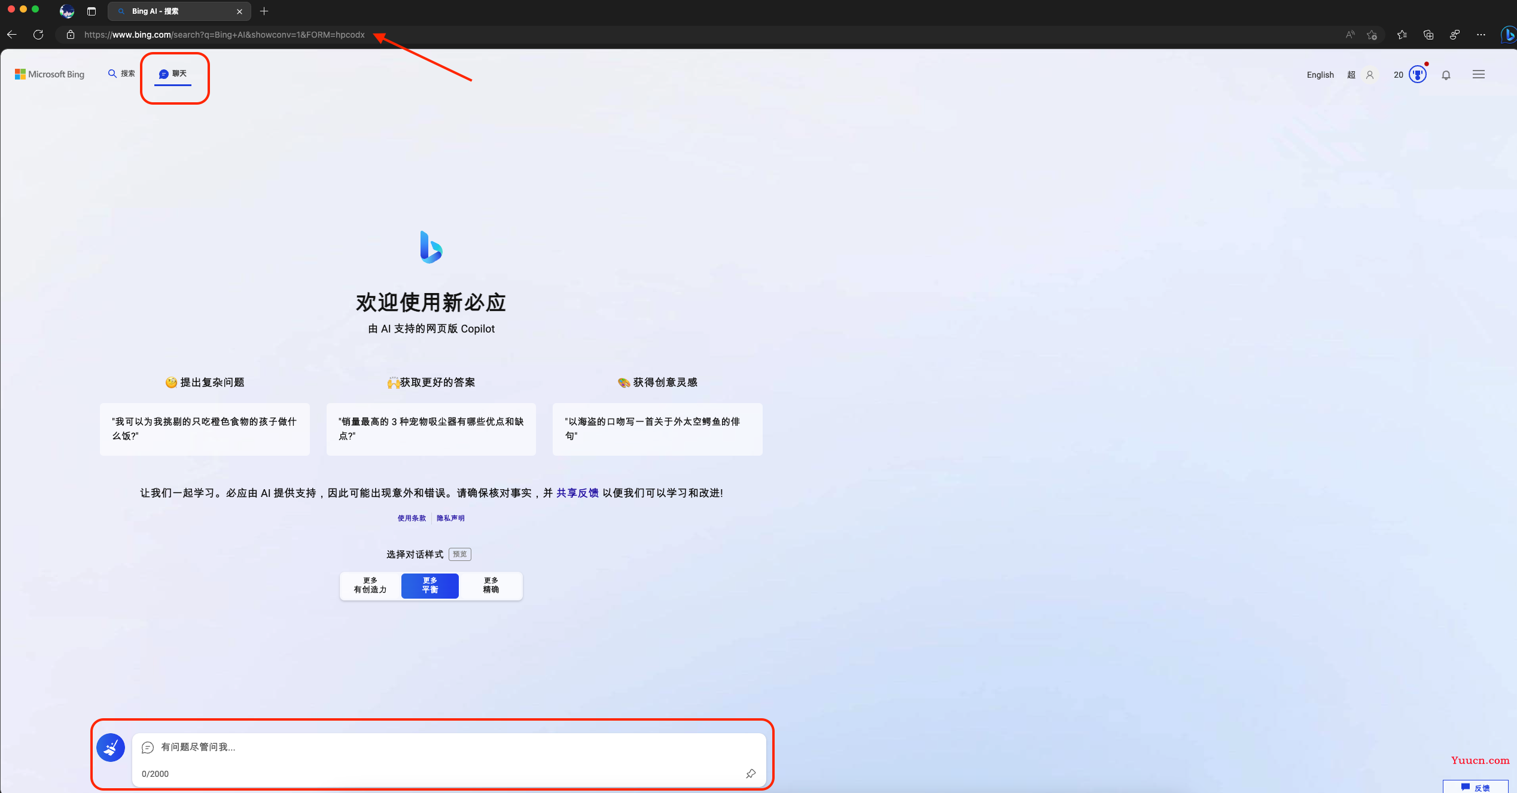Open the hamburger settings menu

pyautogui.click(x=1479, y=75)
